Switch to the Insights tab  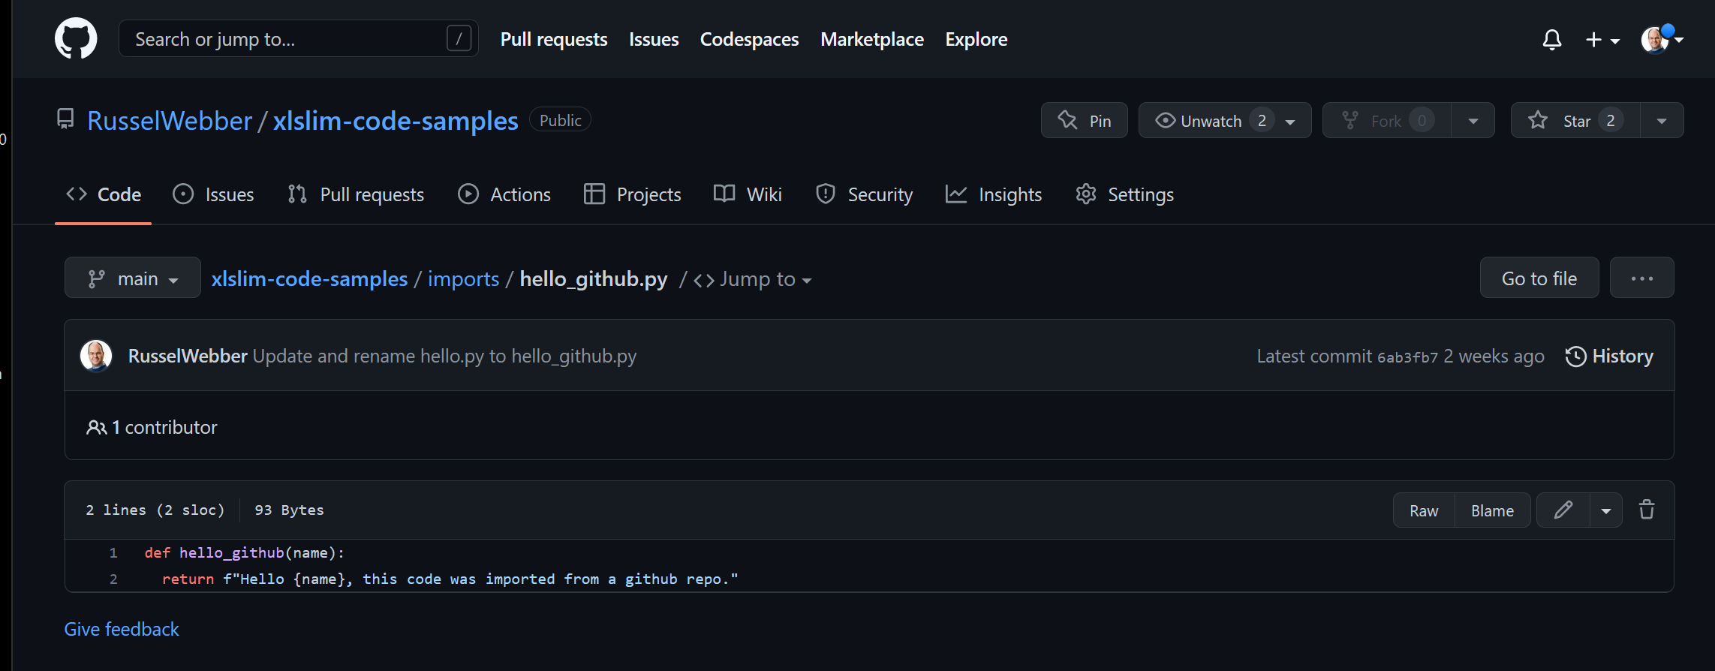click(994, 194)
